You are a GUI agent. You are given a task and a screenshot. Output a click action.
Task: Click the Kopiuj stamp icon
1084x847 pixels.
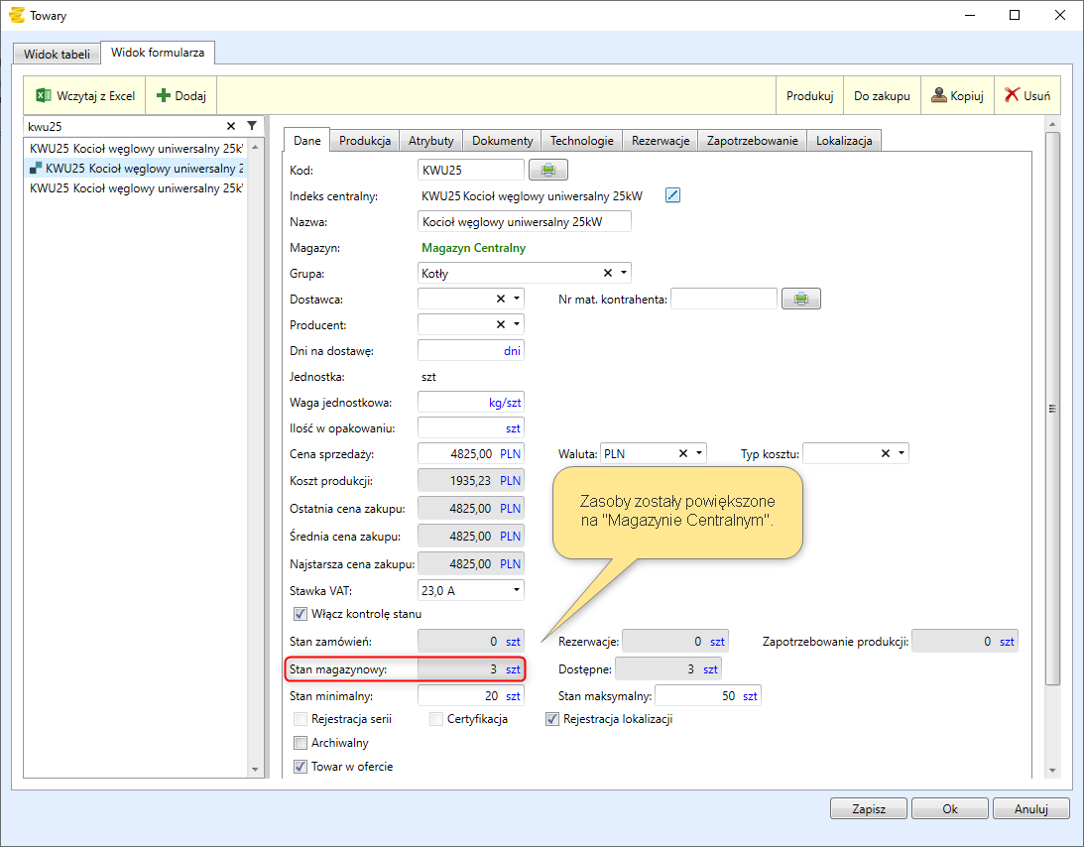coord(938,96)
